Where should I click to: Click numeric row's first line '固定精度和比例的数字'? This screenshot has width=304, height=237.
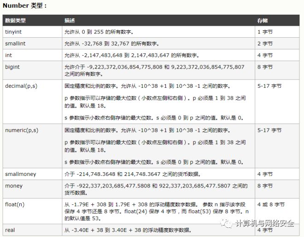pos(147,130)
